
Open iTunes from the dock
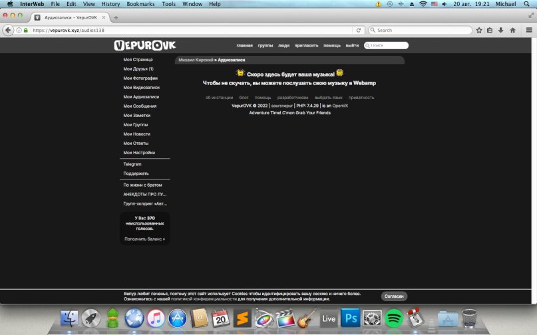pyautogui.click(x=156, y=318)
